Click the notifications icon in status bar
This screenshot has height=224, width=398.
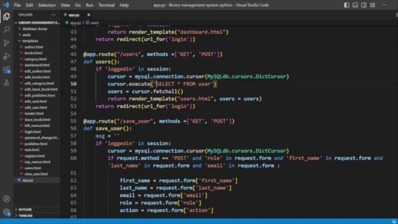point(394,222)
